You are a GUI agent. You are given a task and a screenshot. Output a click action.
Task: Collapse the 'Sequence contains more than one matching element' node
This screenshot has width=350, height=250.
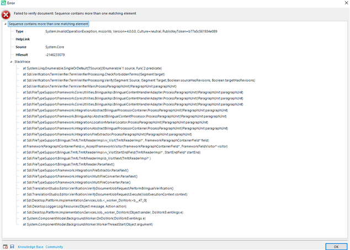(x=6, y=24)
